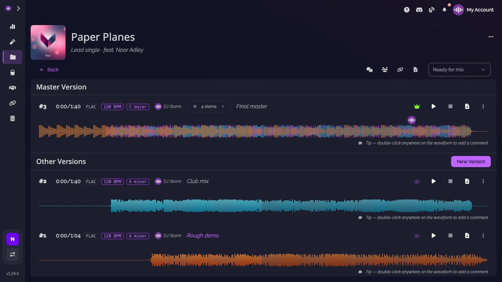This screenshot has height=282, width=502.
Task: Open more options for Final master
Action: coord(483,107)
